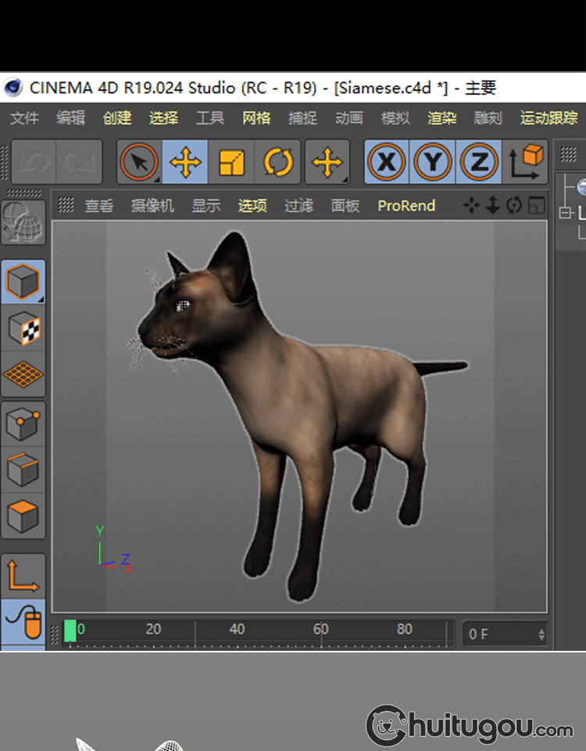Click the Redo arrow icon
The width and height of the screenshot is (586, 751).
[79, 162]
